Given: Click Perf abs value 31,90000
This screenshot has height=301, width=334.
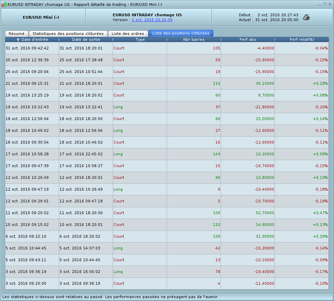Looking at the screenshot, I should tap(265, 236).
